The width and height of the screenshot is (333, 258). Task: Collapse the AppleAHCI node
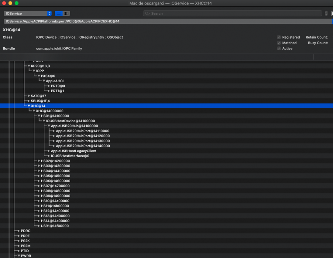tap(44, 81)
